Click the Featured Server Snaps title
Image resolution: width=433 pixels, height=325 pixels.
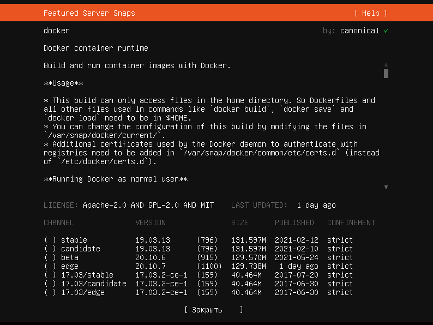coord(89,13)
